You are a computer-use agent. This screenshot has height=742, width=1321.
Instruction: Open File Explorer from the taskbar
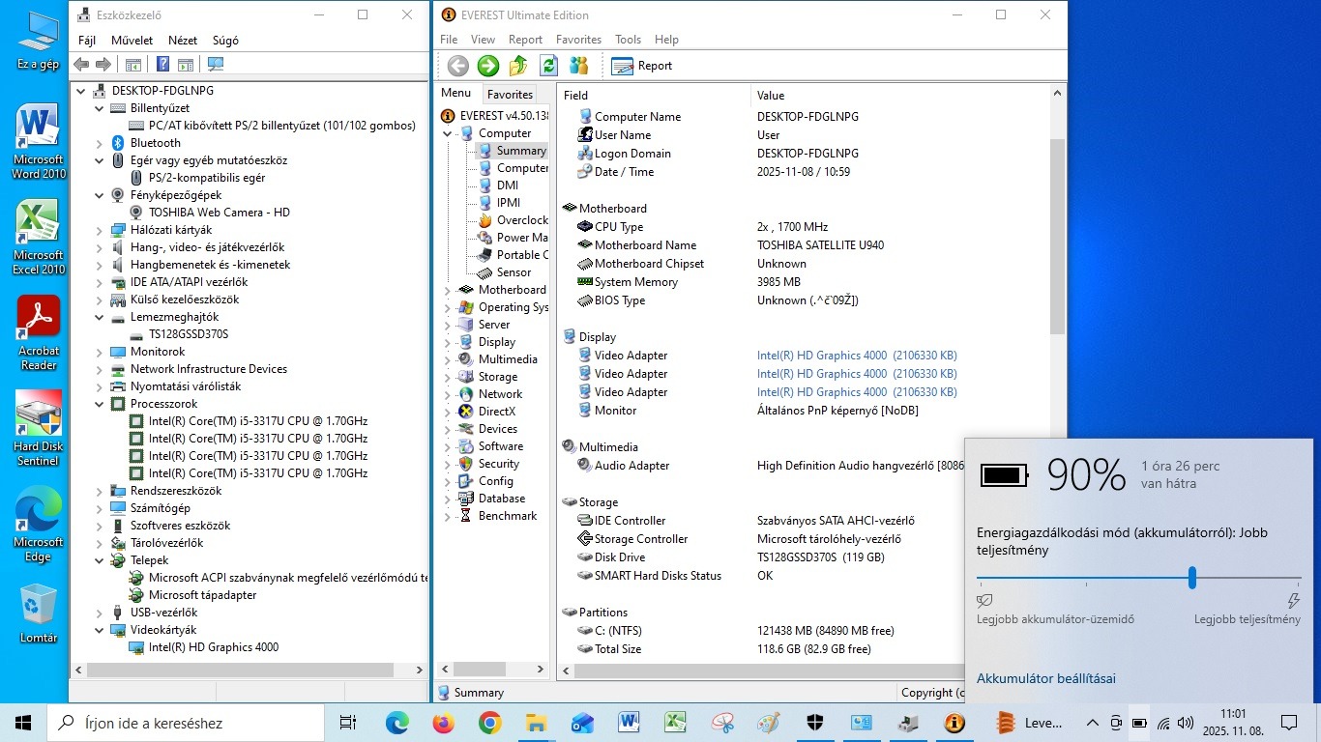tap(536, 723)
